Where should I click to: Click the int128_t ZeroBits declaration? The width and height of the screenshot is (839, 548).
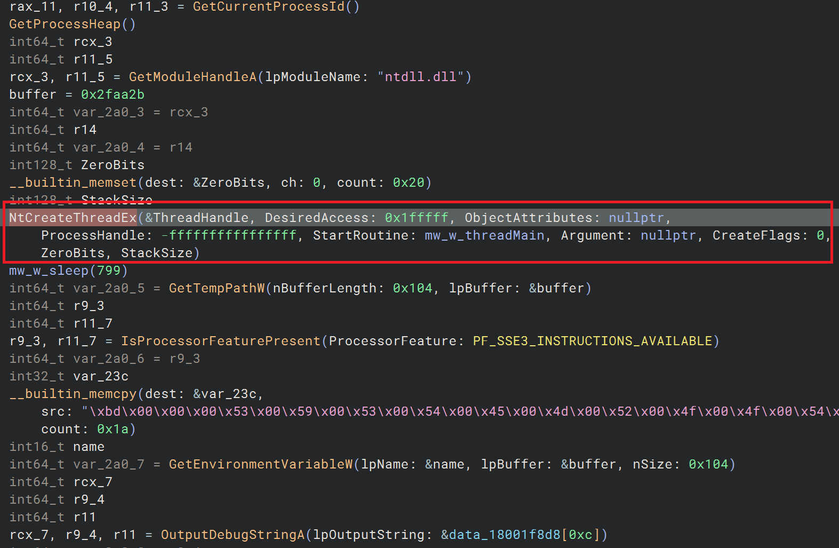77,165
